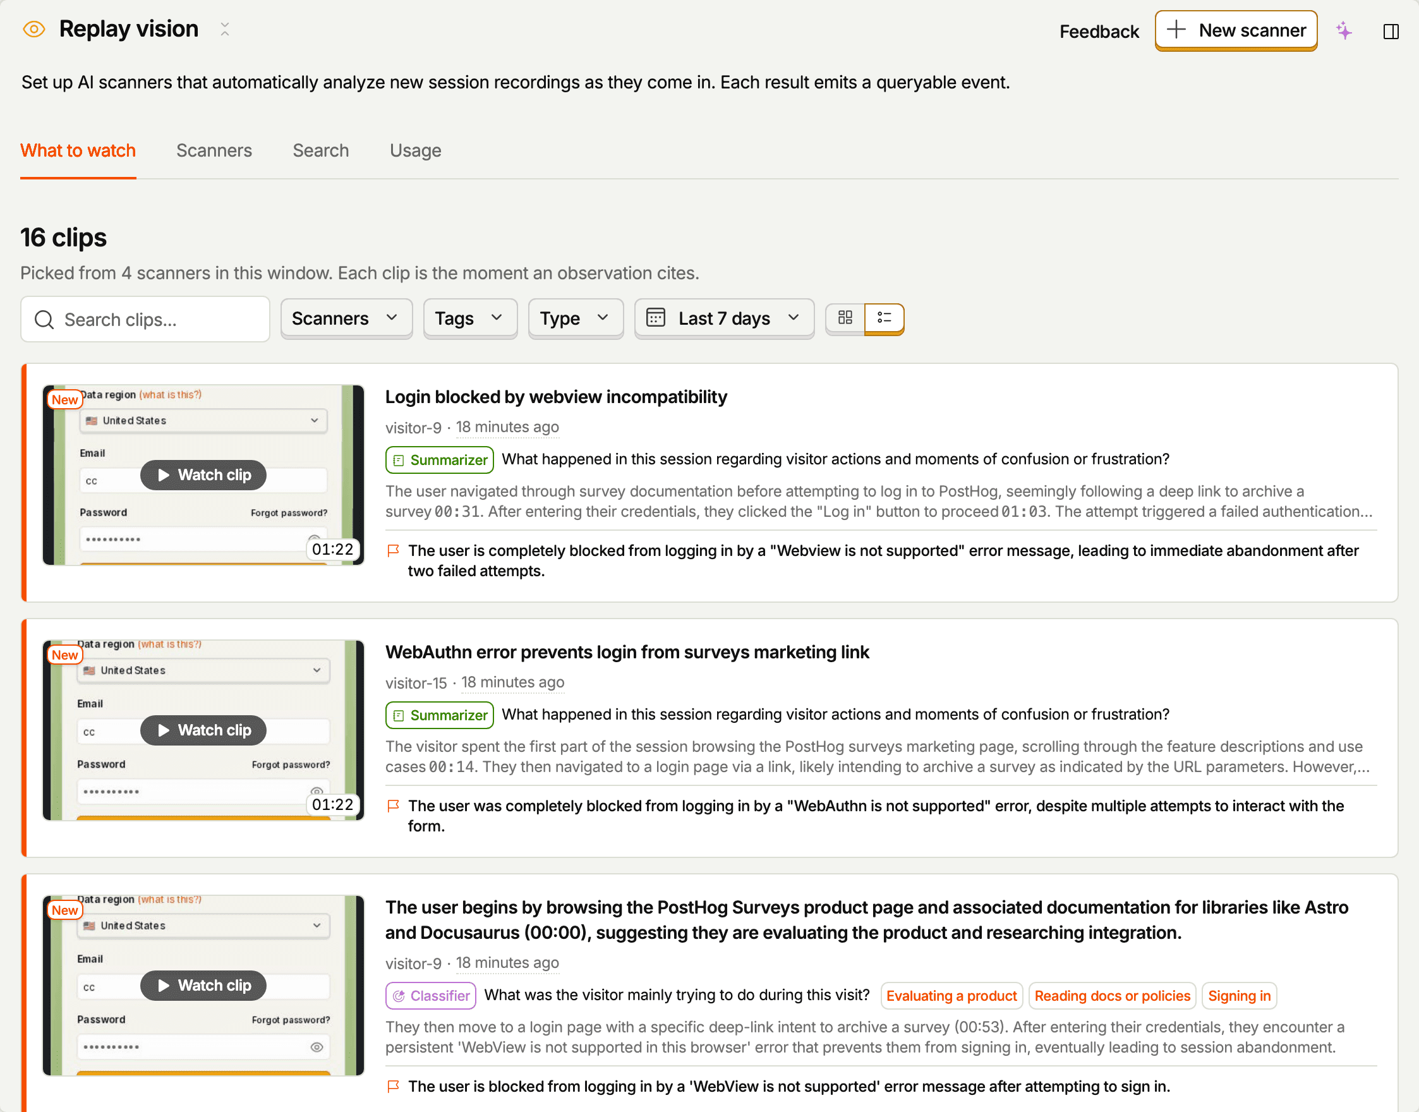Select the Reading docs or policies tag
Screen dimensions: 1419x1112
click(1112, 996)
